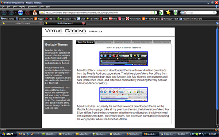Switch to the inactive Untitled Document tab
This screenshot has height=137, width=219.
(22, 23)
